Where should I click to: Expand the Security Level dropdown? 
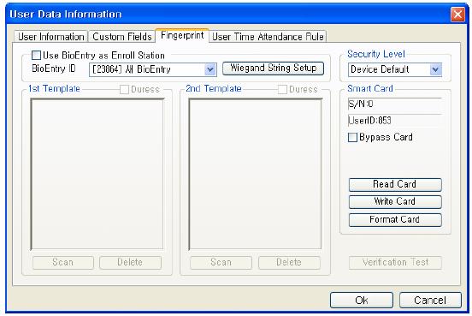[x=435, y=69]
